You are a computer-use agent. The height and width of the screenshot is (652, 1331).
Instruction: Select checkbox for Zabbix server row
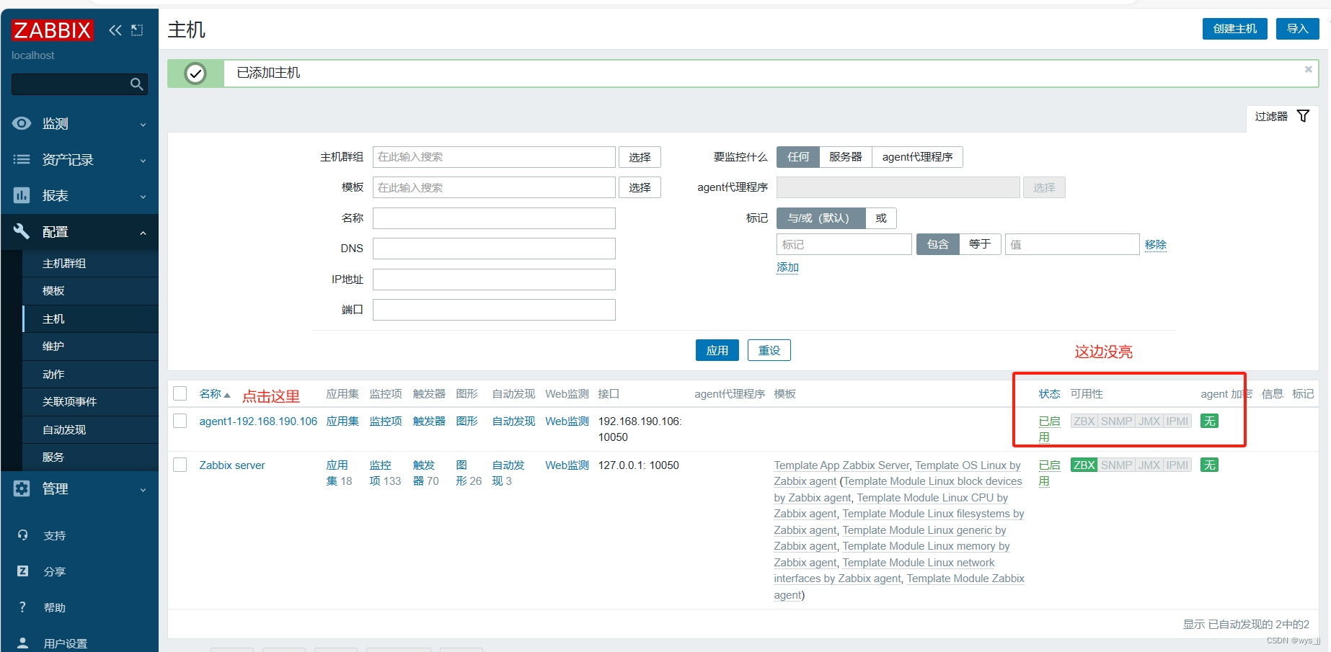[180, 465]
